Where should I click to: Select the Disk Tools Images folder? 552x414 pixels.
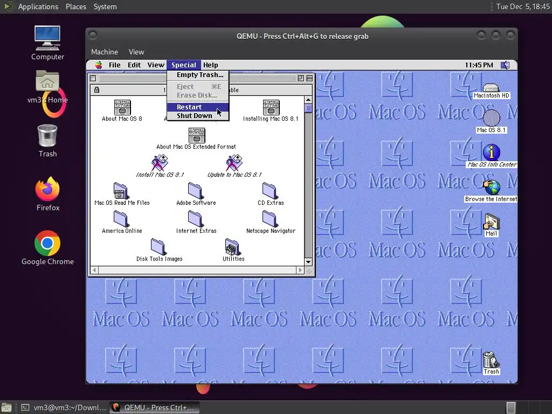coord(159,247)
